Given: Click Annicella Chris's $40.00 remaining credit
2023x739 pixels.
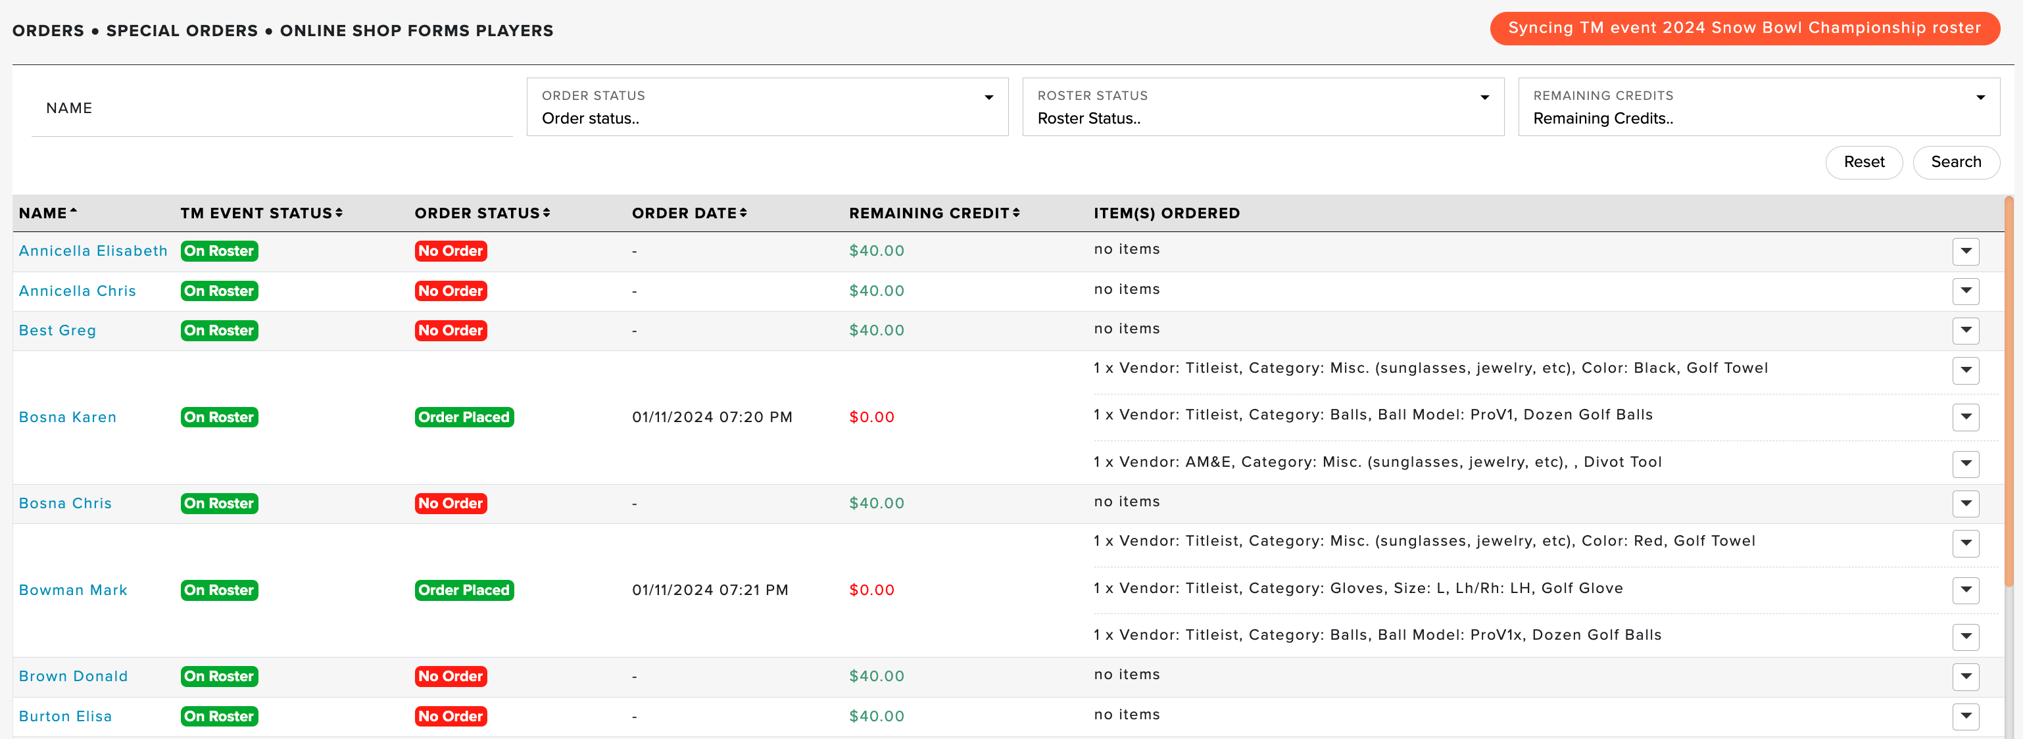Looking at the screenshot, I should pyautogui.click(x=877, y=291).
